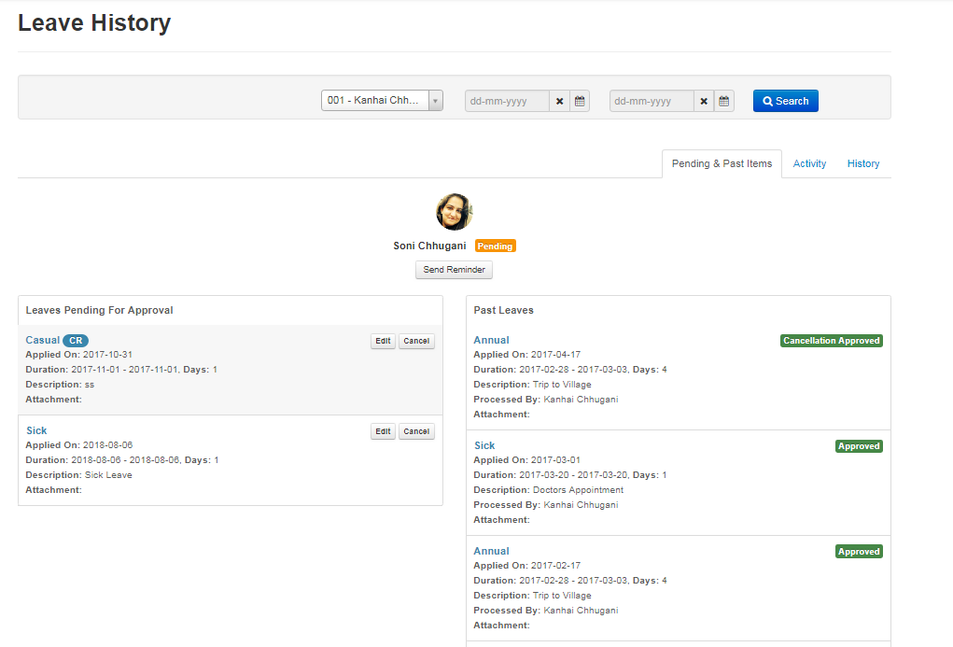
Task: Cancel the Casual leave request
Action: (x=416, y=341)
